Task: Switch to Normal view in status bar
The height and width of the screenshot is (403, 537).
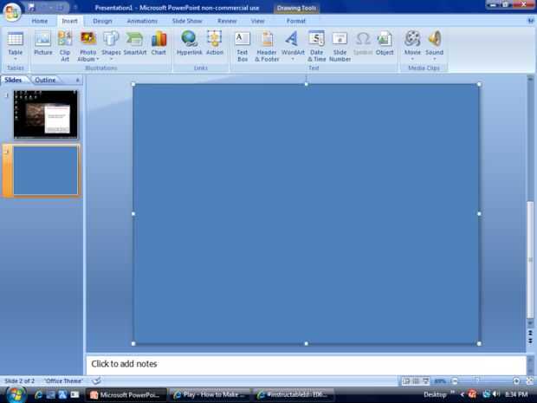Action: pos(406,380)
